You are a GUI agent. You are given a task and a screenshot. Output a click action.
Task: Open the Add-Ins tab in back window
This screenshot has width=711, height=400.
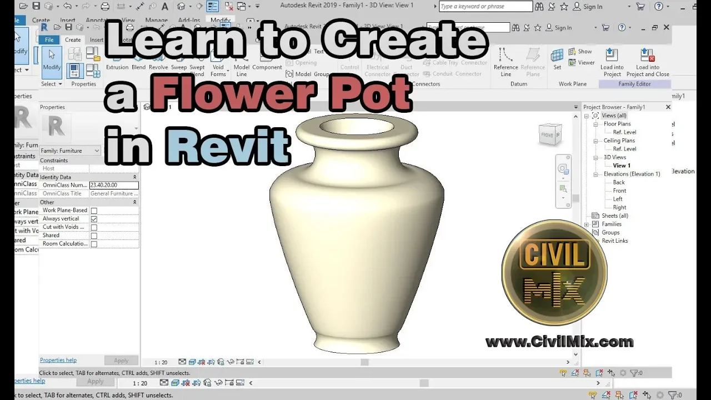click(189, 21)
